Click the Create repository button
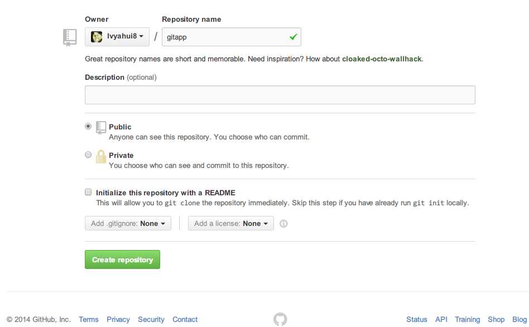The image size is (529, 327). pyautogui.click(x=122, y=259)
